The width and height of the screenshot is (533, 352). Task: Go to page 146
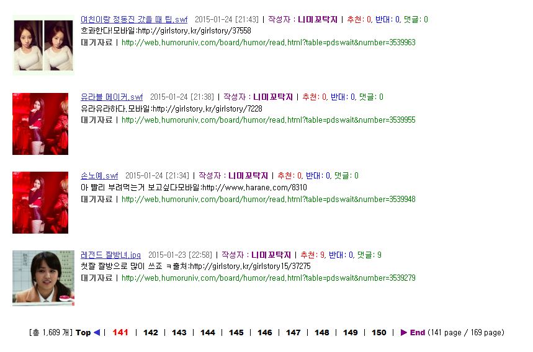click(265, 333)
